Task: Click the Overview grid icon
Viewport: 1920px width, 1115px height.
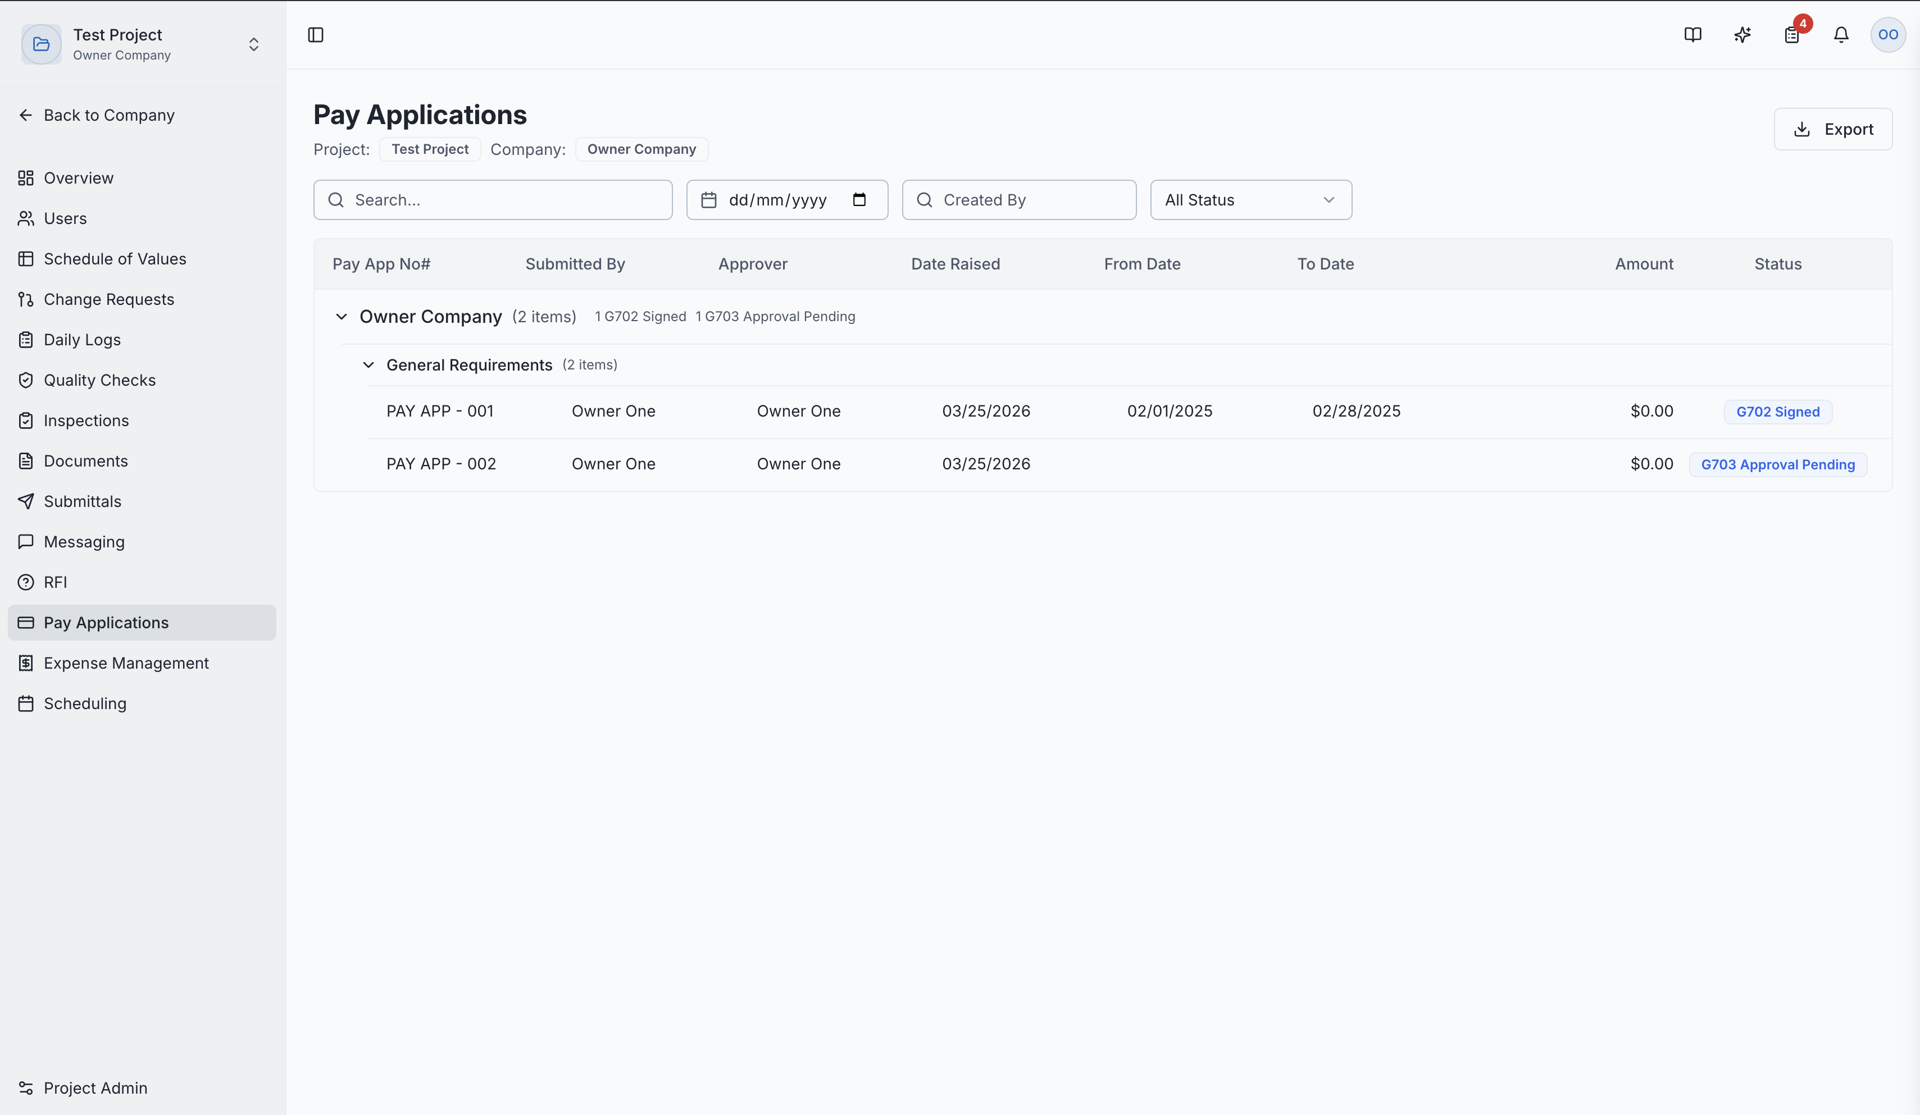Action: pos(26,177)
